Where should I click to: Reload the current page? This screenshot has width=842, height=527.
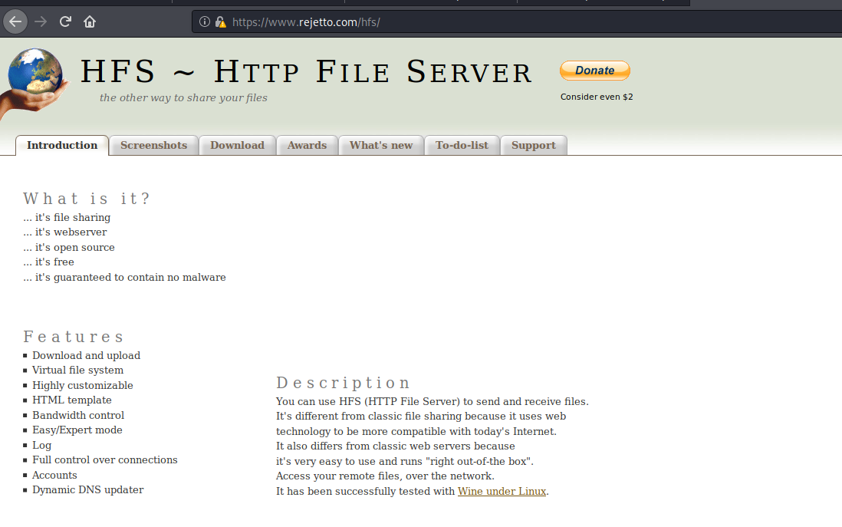click(65, 22)
